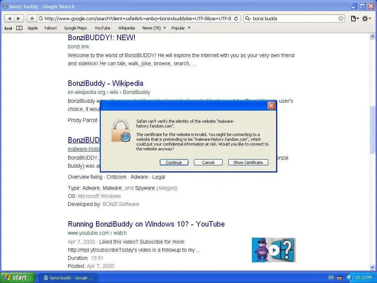Go back with the left arrow button
This screenshot has height=283, width=377.
9,18
